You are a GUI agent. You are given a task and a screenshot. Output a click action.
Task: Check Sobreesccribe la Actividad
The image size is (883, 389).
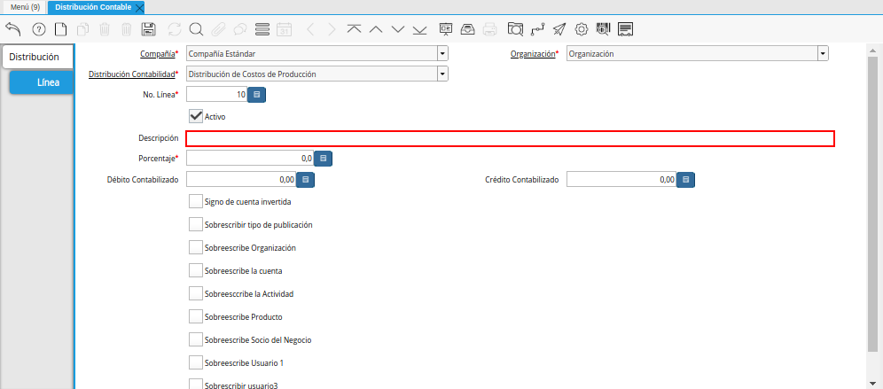[x=195, y=293]
